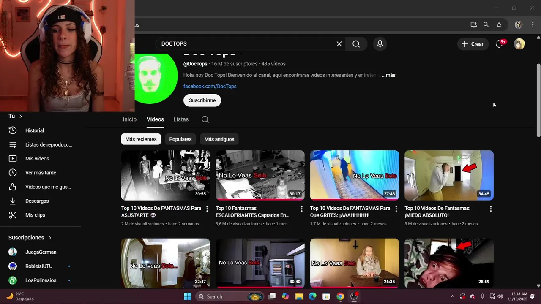Open options for 'FANTASMAS Para Que GRITES' video
Screen dimensions: 541x304
(x=396, y=209)
